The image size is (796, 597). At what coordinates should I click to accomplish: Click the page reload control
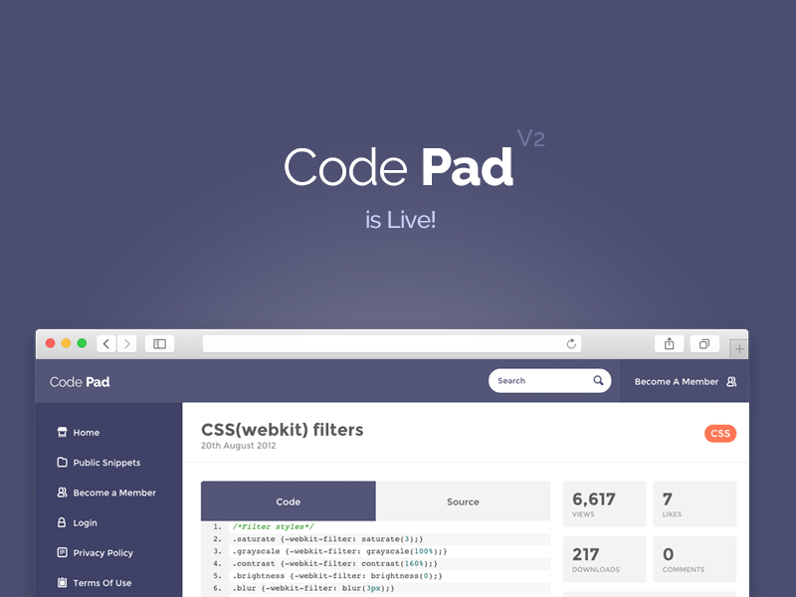pyautogui.click(x=572, y=343)
